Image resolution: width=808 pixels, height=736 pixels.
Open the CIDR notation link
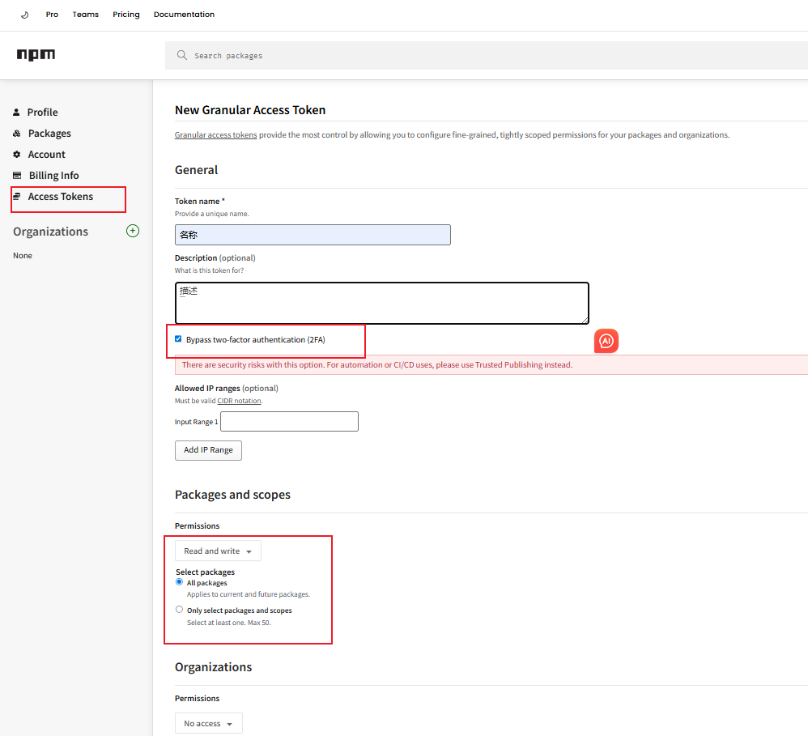pos(239,401)
